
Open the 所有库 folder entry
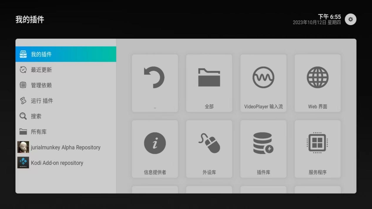point(38,132)
